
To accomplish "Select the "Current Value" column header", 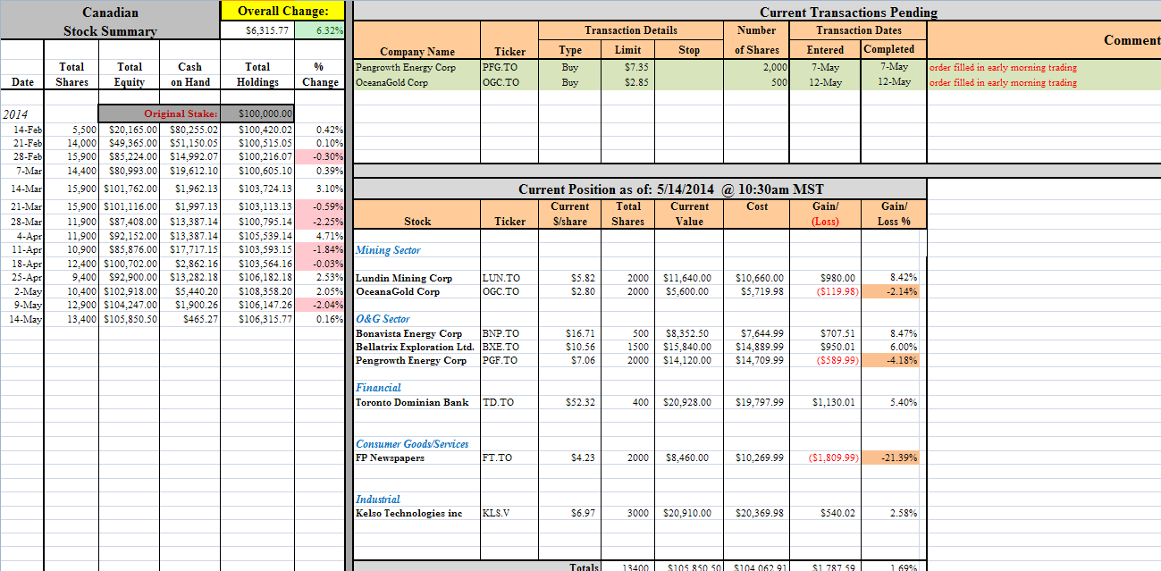I will 689,214.
